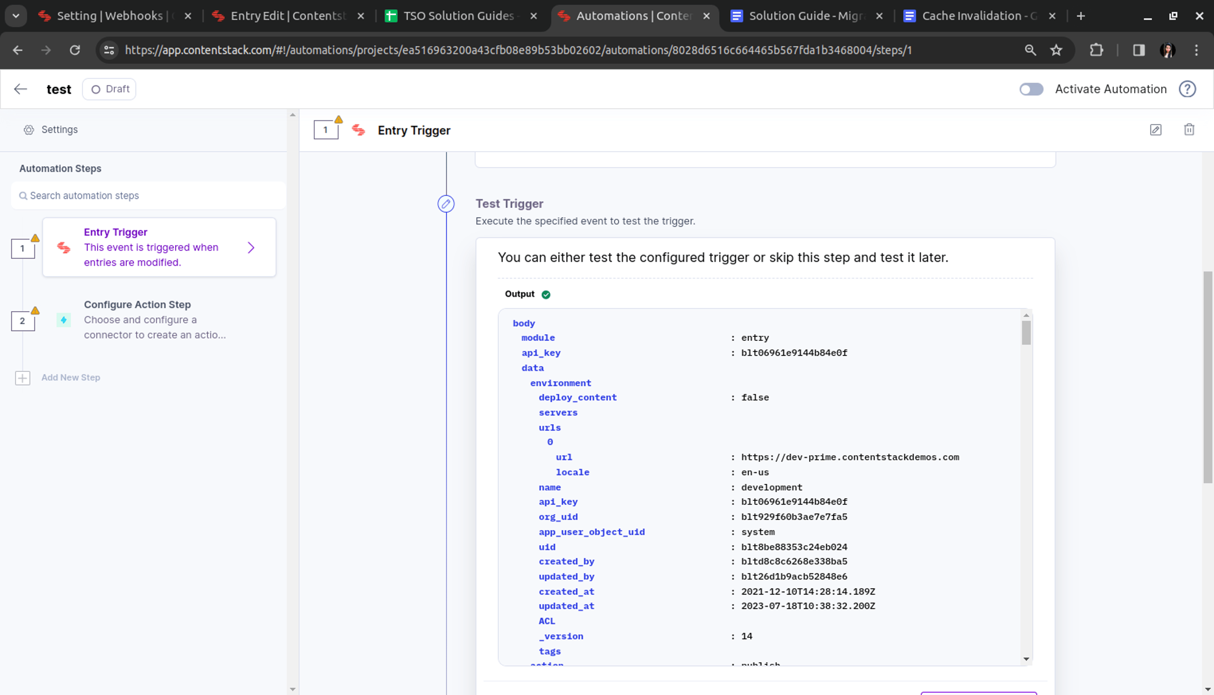Click the org_uid value blt929f60b3ae7e7fa5
Image resolution: width=1214 pixels, height=695 pixels.
[794, 517]
